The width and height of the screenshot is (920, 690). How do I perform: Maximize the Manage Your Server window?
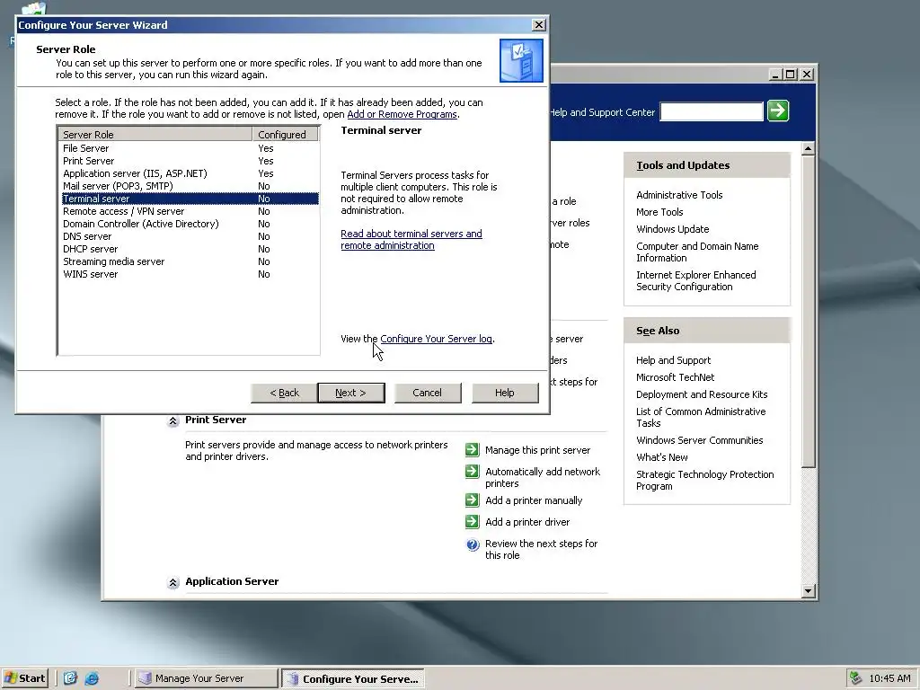point(791,75)
